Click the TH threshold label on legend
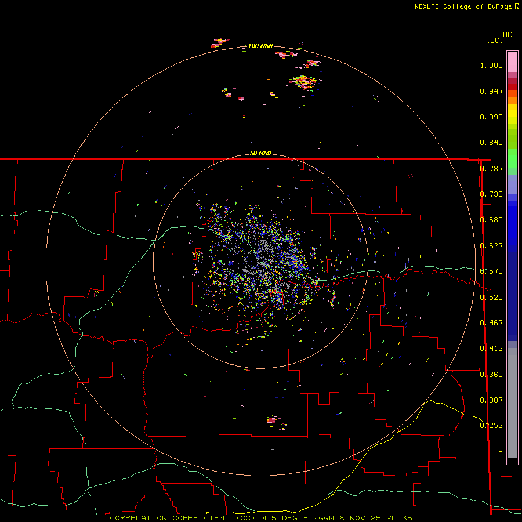The image size is (522, 522). (x=498, y=452)
